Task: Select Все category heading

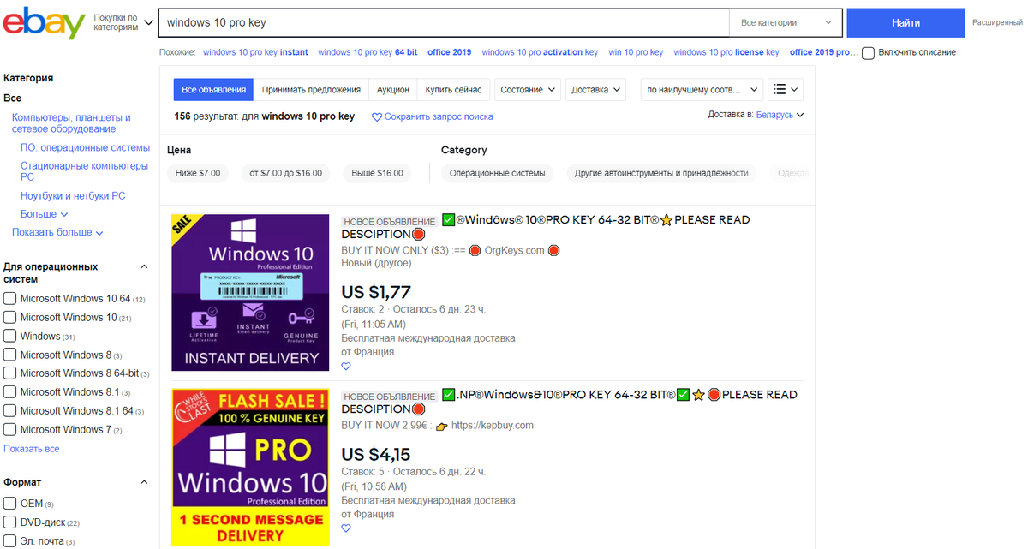Action: (12, 98)
